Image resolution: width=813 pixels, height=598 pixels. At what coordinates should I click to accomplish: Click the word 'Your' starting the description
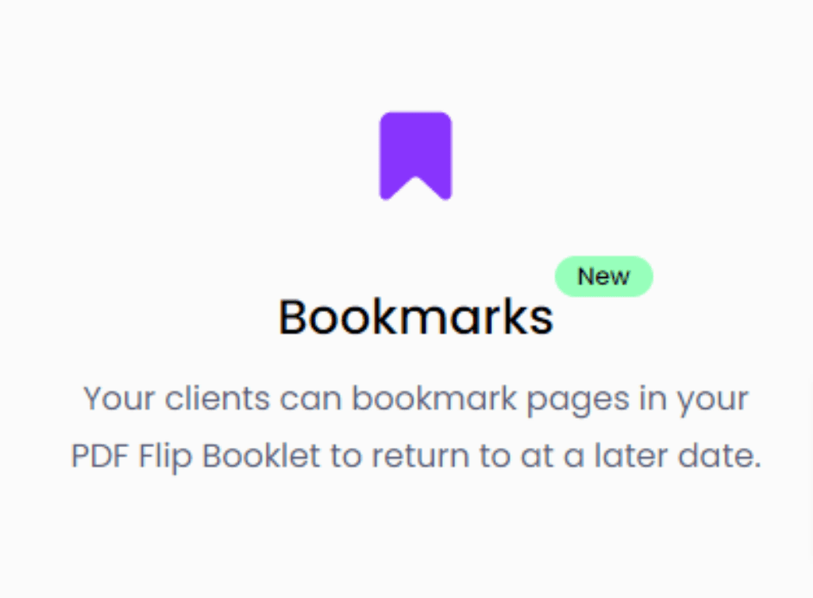[119, 399]
